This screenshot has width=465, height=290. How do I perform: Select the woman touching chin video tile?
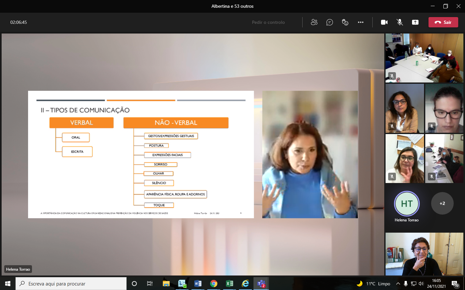[x=405, y=159]
